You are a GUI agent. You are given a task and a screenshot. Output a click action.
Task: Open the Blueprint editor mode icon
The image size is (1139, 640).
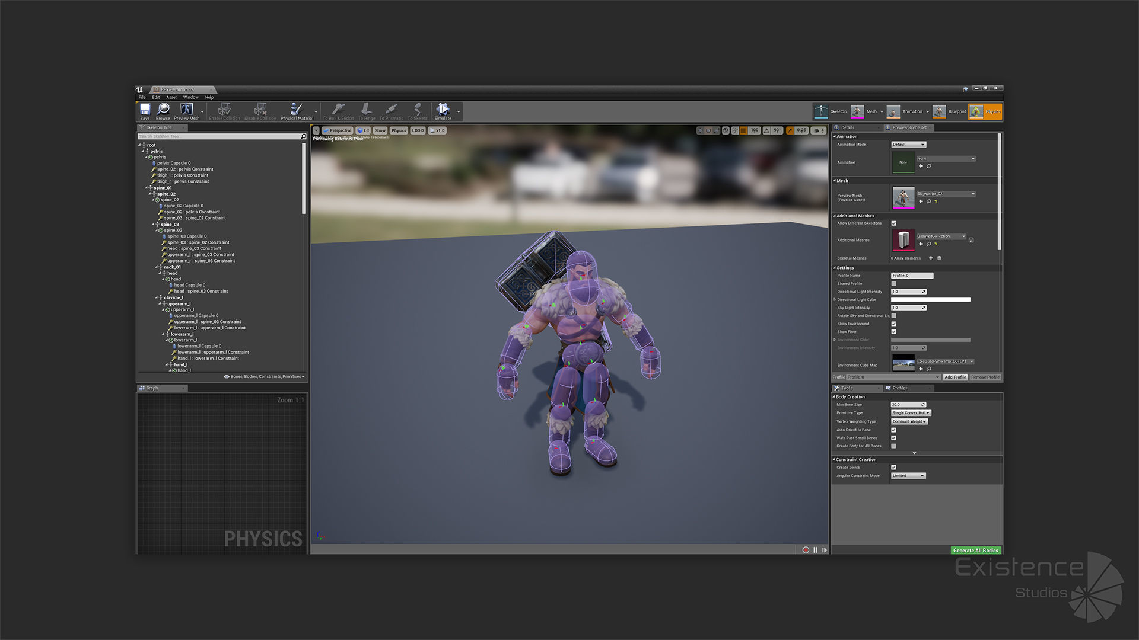tap(939, 111)
